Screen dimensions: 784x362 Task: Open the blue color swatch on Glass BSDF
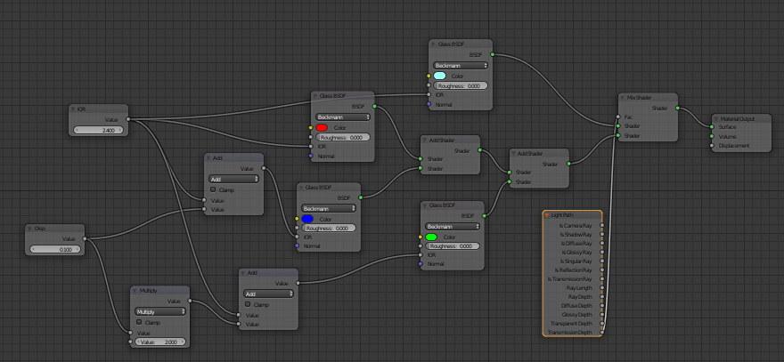307,218
